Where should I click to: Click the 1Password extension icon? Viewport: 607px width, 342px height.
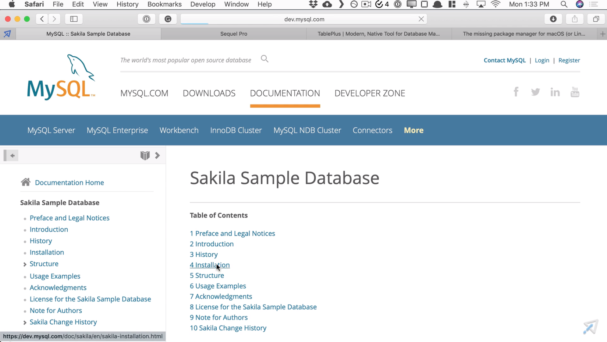point(146,19)
